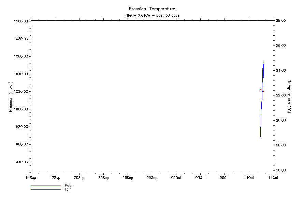This screenshot has height=214, width=304.
Task: Click the 02Oct date tick label
Action: tap(176, 178)
